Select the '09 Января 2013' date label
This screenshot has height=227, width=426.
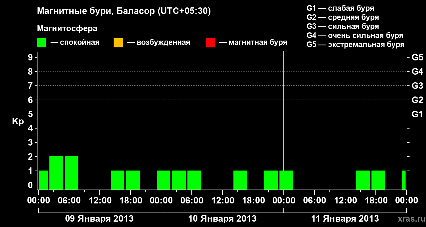tap(99, 219)
